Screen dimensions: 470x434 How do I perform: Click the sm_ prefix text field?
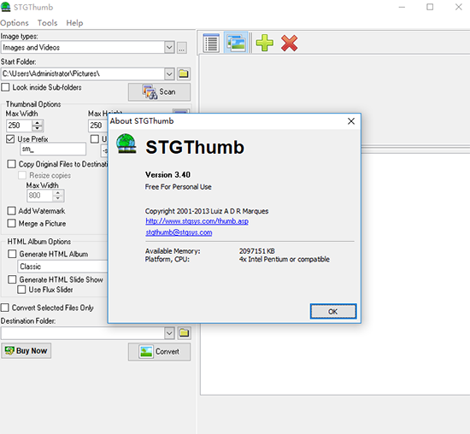[x=53, y=149]
